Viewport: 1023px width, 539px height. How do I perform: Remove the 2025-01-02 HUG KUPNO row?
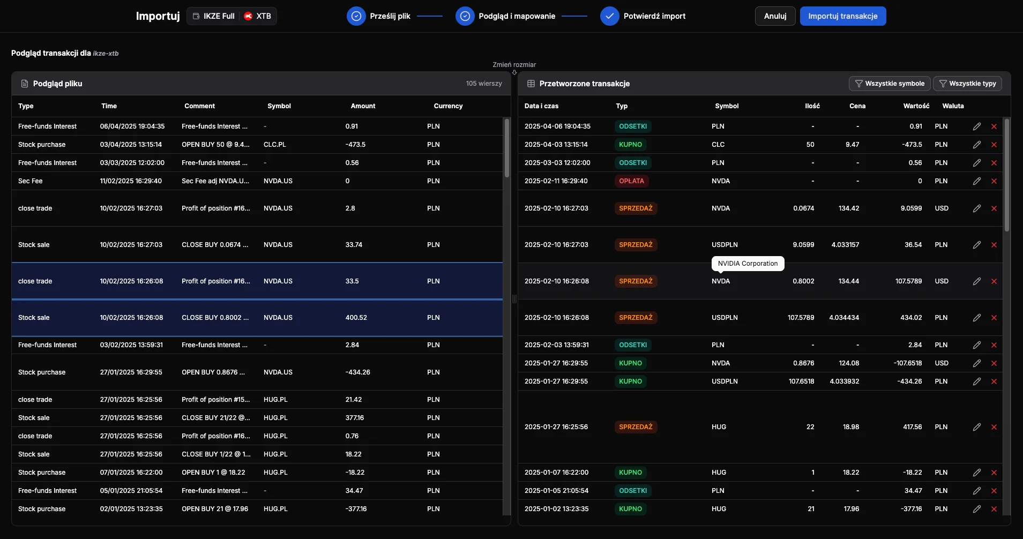[x=995, y=508]
